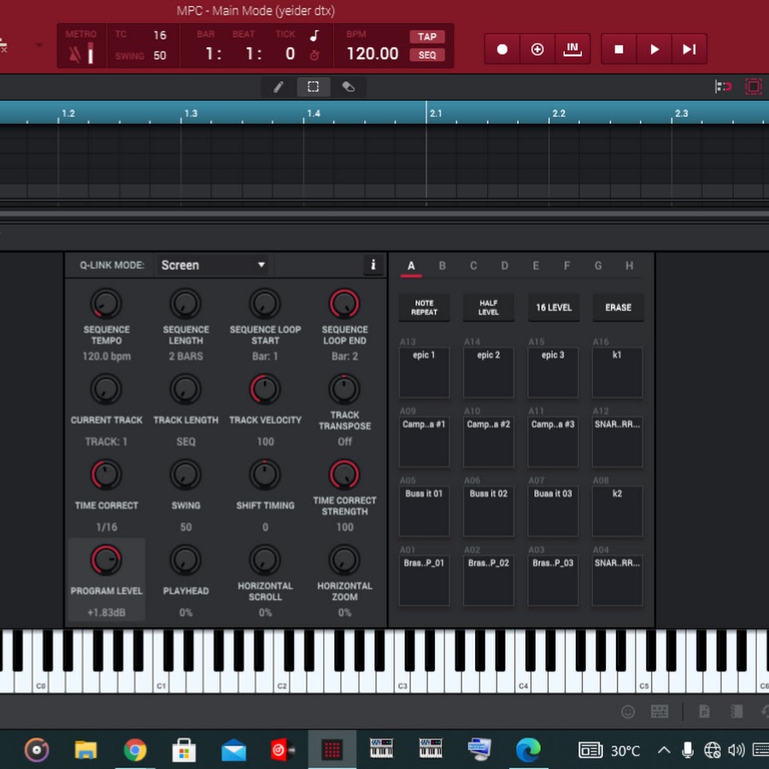
Task: Select the marquee selection tool
Action: click(314, 86)
